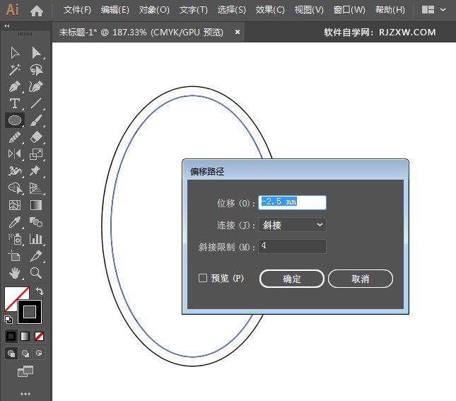Confirm with the 确定 button
The height and width of the screenshot is (401, 456).
[292, 279]
